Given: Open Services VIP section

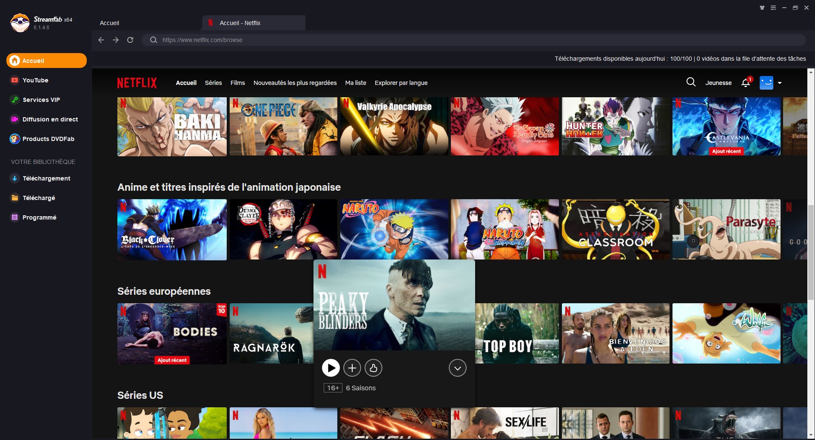Looking at the screenshot, I should click(46, 99).
